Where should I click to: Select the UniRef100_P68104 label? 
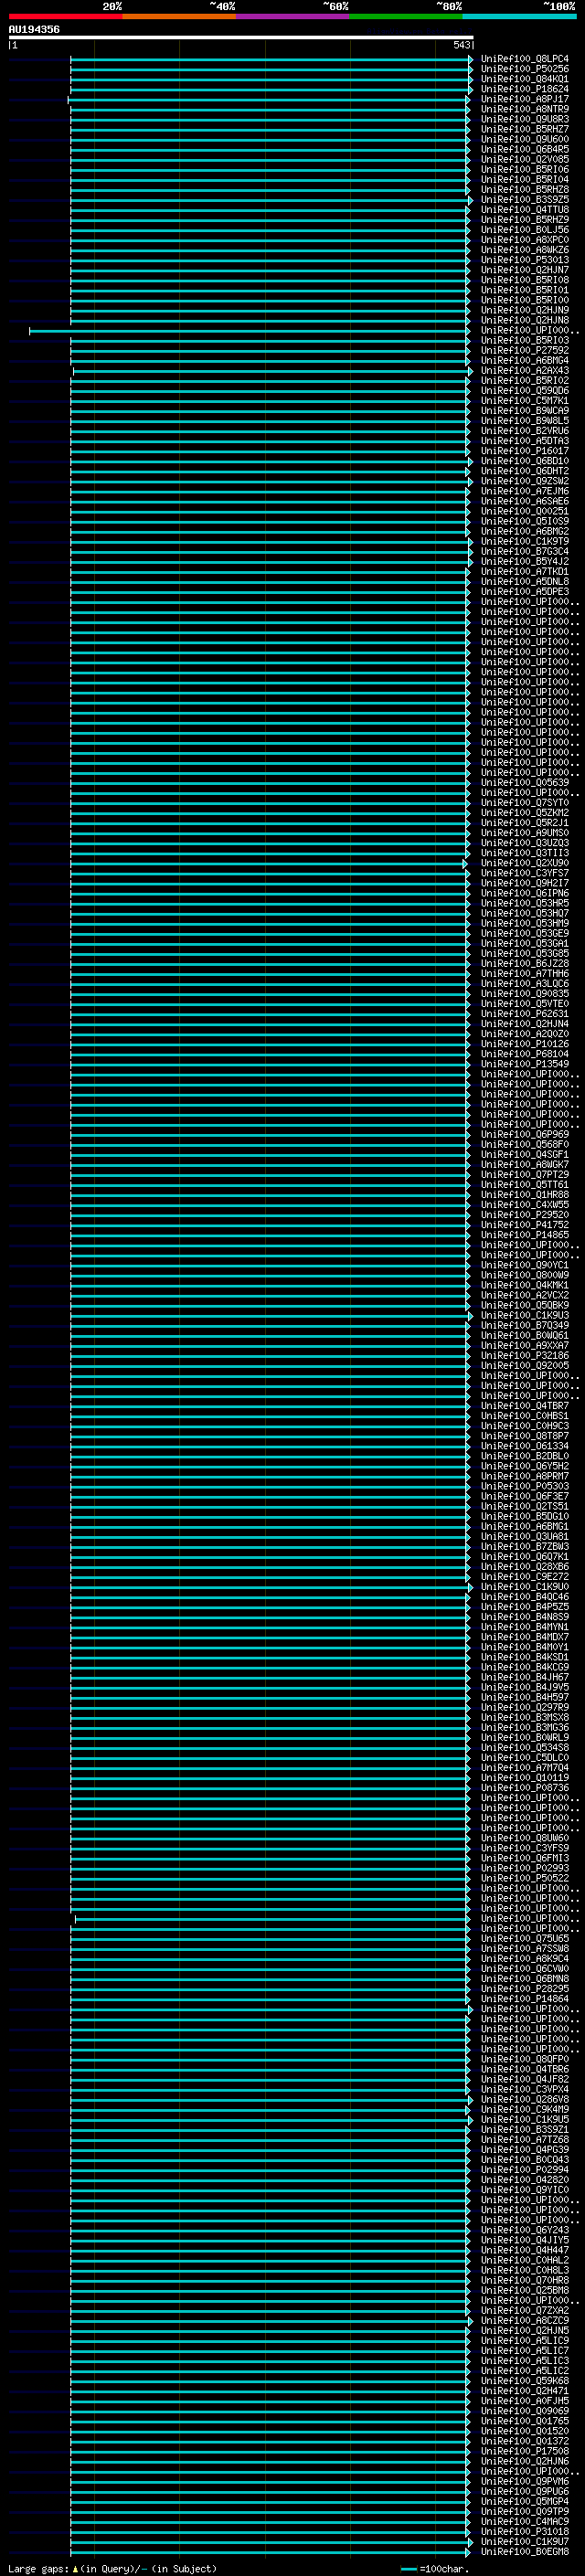pos(524,1054)
